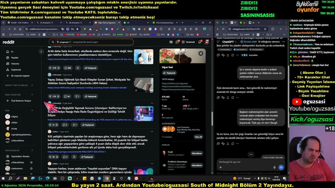The width and height of the screenshot is (335, 188).
Task: Click the Yaratmak create button
Action: 188,42
